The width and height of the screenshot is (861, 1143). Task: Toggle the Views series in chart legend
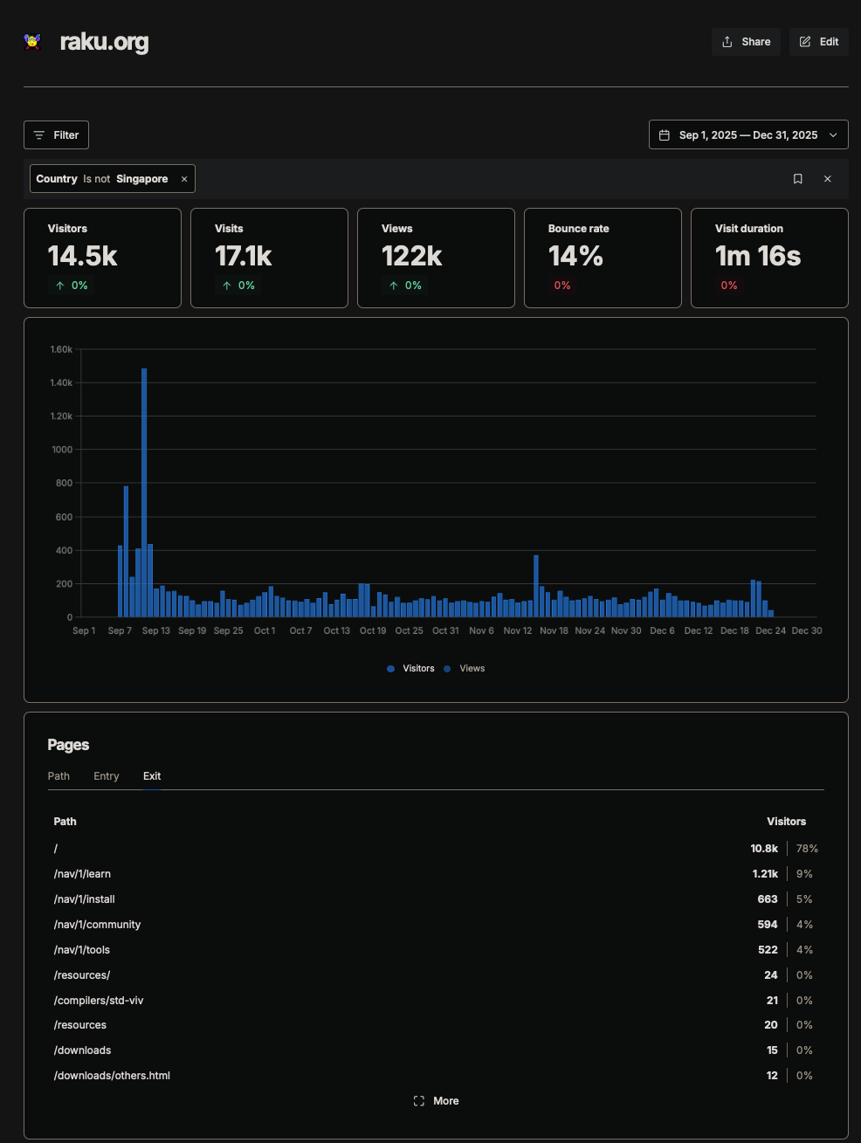point(465,669)
